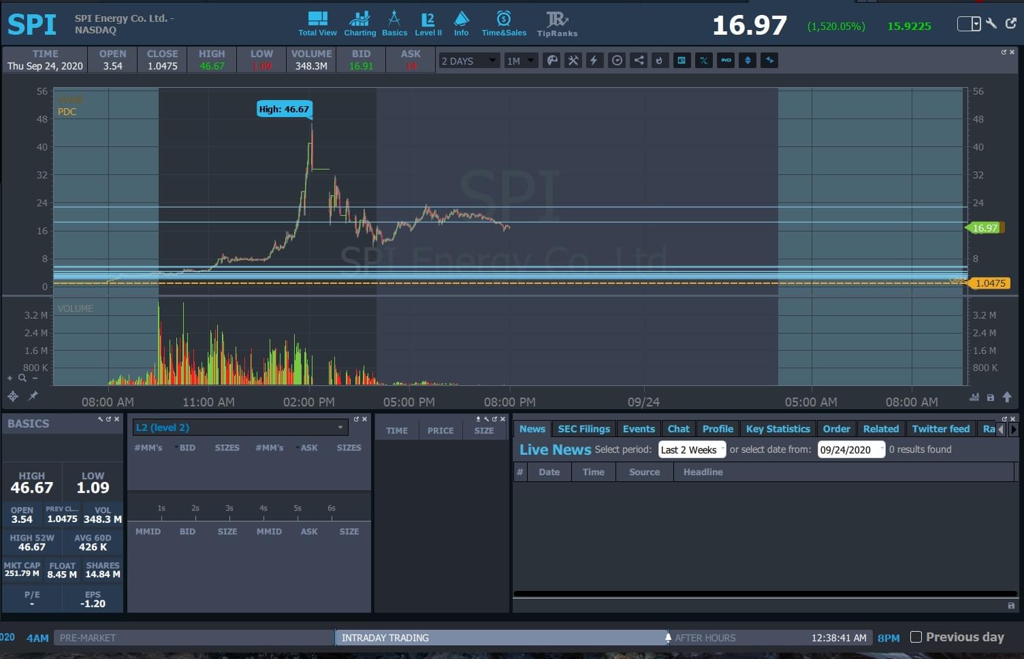Open the chart color palette settings
The height and width of the screenshot is (659, 1024).
tap(552, 61)
